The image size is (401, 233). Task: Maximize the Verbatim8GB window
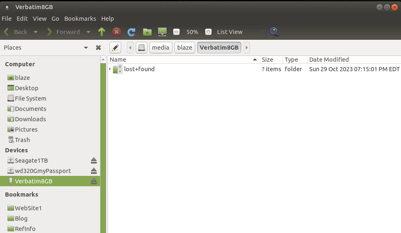pyautogui.click(x=387, y=7)
